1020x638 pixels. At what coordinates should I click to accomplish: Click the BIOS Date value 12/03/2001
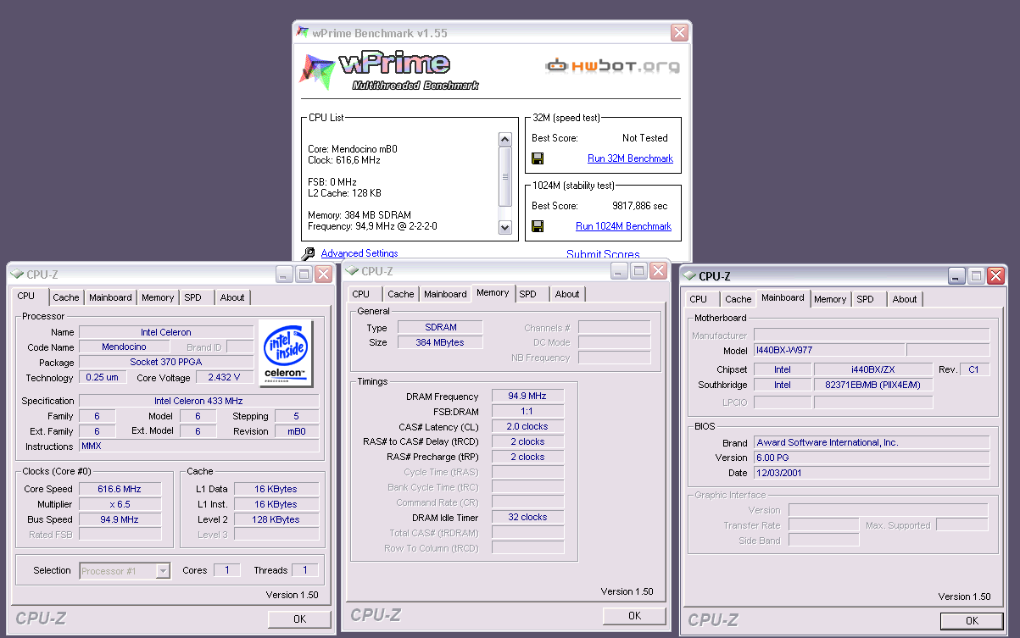pos(872,474)
